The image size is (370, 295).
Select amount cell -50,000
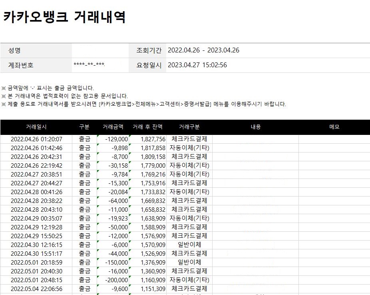113,227
